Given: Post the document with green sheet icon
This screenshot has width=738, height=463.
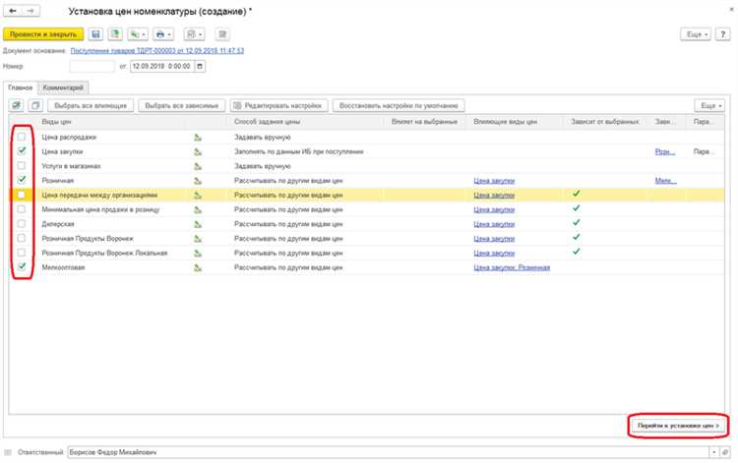Looking at the screenshot, I should coord(115,34).
